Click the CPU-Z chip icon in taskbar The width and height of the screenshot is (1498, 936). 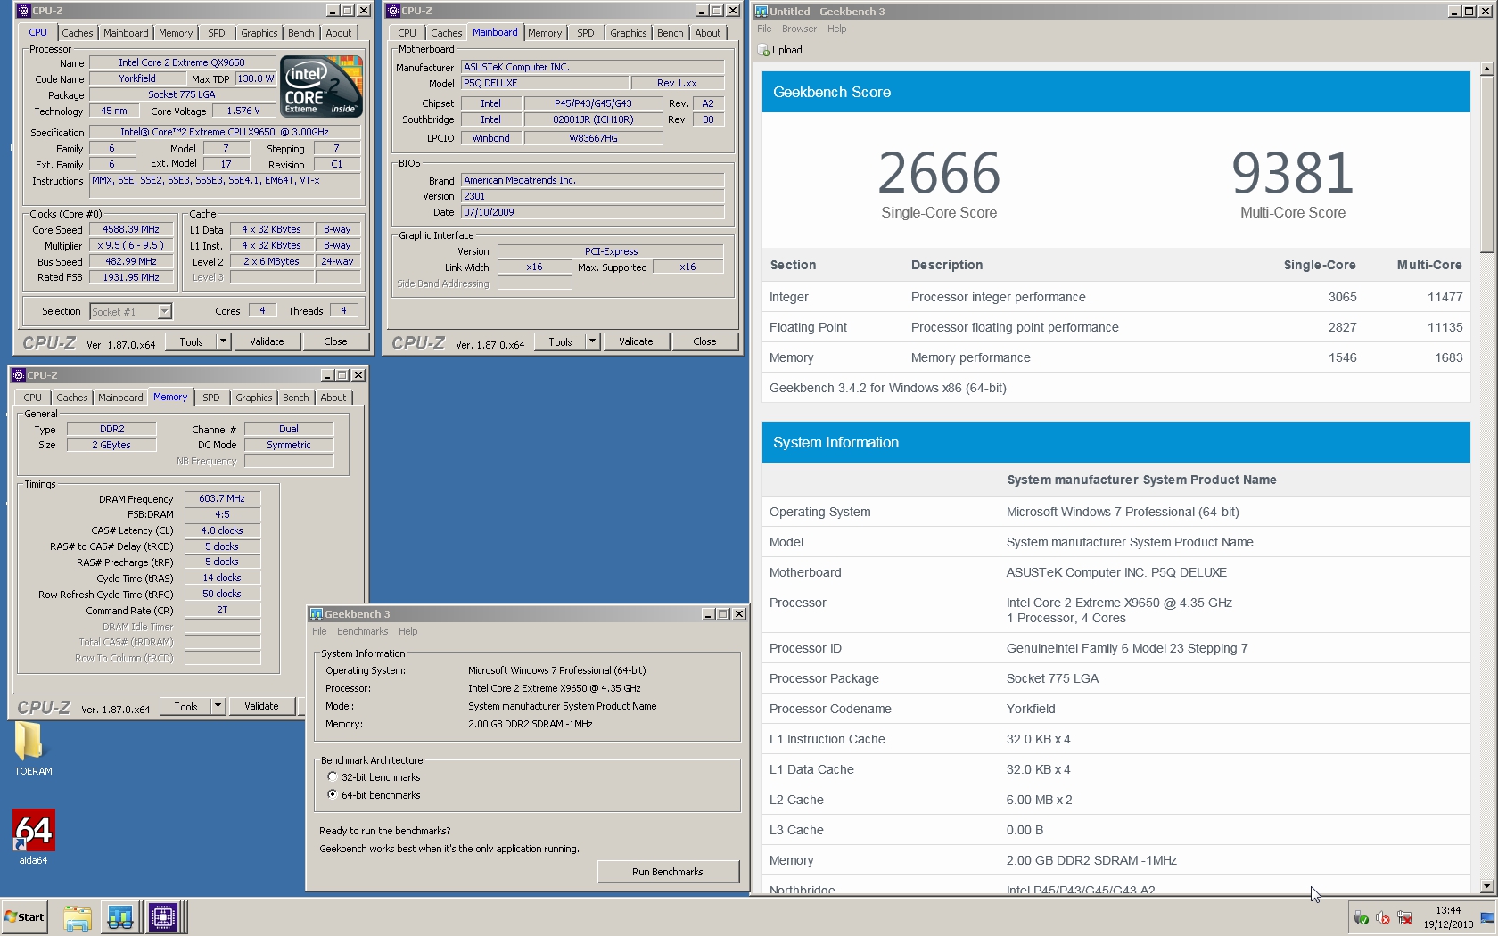click(x=163, y=917)
